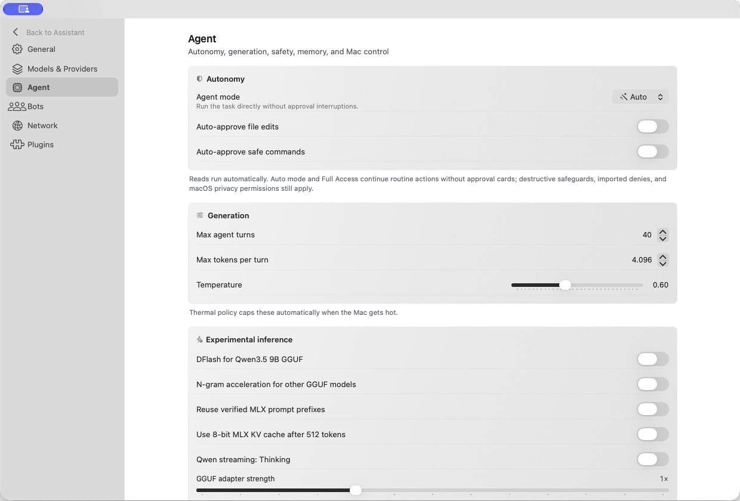
Task: Enable DFlash for Qwen3.5 9B GGUF
Action: pyautogui.click(x=652, y=359)
